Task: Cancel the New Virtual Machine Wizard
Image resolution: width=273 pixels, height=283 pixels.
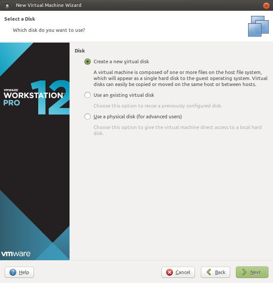Action: pos(178,272)
